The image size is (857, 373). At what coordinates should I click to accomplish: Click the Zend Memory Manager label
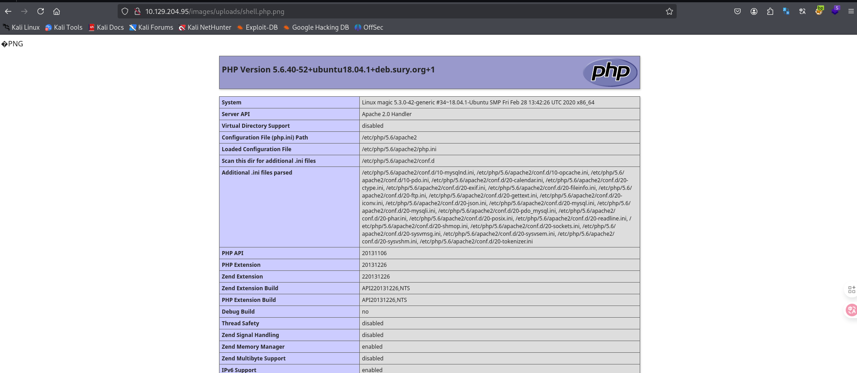click(253, 347)
